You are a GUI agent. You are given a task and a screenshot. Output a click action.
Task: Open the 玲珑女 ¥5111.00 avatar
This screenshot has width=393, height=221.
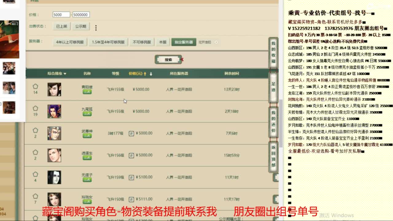pos(54,199)
